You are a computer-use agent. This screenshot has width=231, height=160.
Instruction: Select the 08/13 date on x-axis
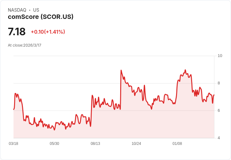tap(95, 144)
